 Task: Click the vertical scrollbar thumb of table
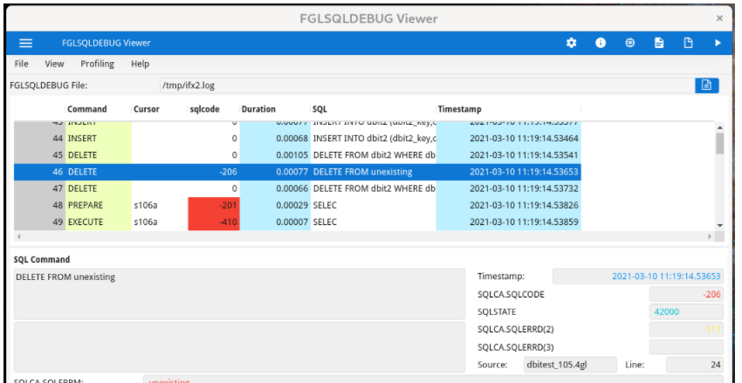[720, 143]
